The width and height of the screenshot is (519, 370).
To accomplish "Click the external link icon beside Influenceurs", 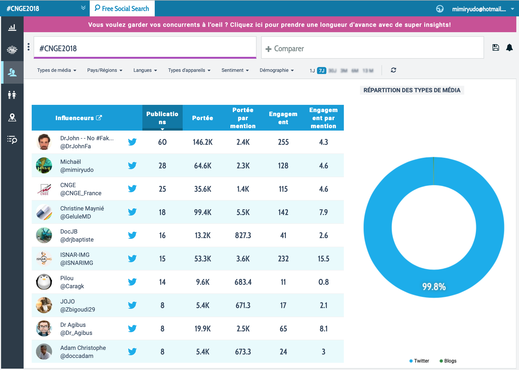I will pos(99,118).
